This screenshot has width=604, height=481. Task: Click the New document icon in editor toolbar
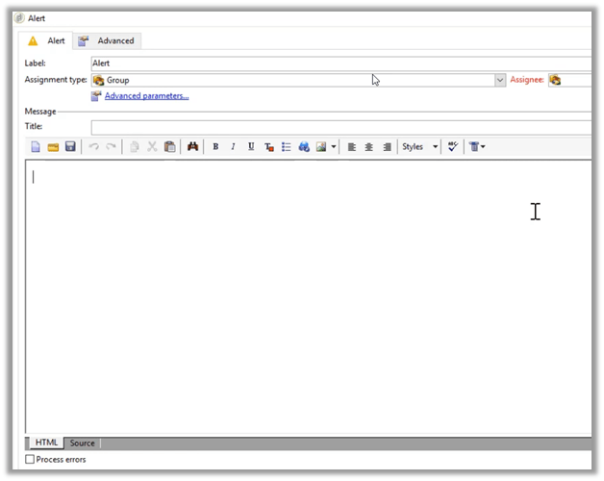click(x=36, y=147)
